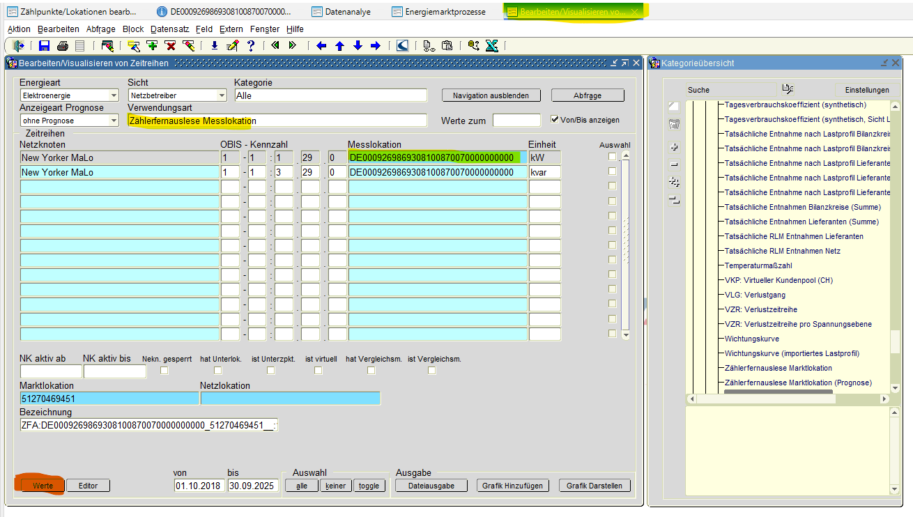Click the green plus insert record icon
The width and height of the screenshot is (913, 517).
click(153, 46)
